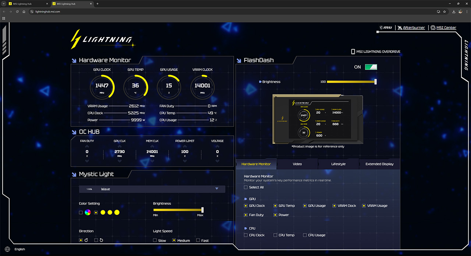Image resolution: width=471 pixels, height=256 pixels.
Task: Switch to the Video tab
Action: click(x=297, y=164)
